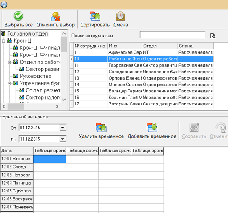Click the Сохранить icon
Viewport: 228px width, 213px height.
click(194, 128)
